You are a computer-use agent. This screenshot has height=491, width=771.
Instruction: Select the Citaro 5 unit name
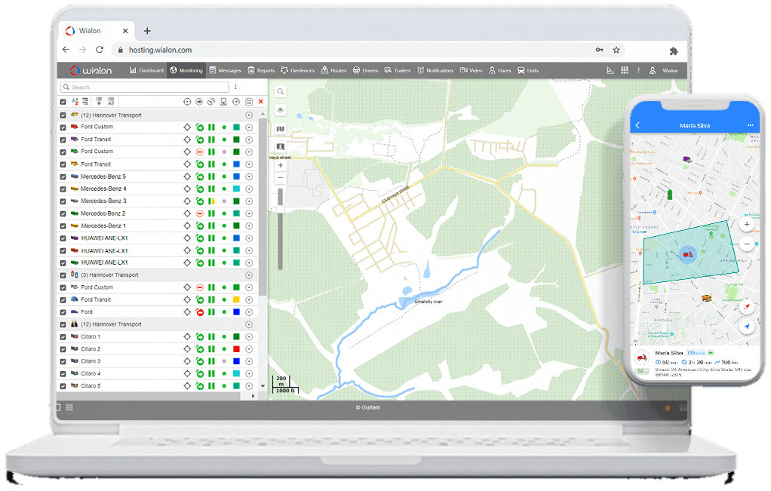[x=91, y=386]
